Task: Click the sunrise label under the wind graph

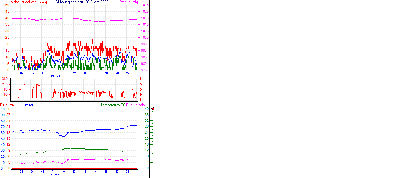Action: (x=55, y=76)
